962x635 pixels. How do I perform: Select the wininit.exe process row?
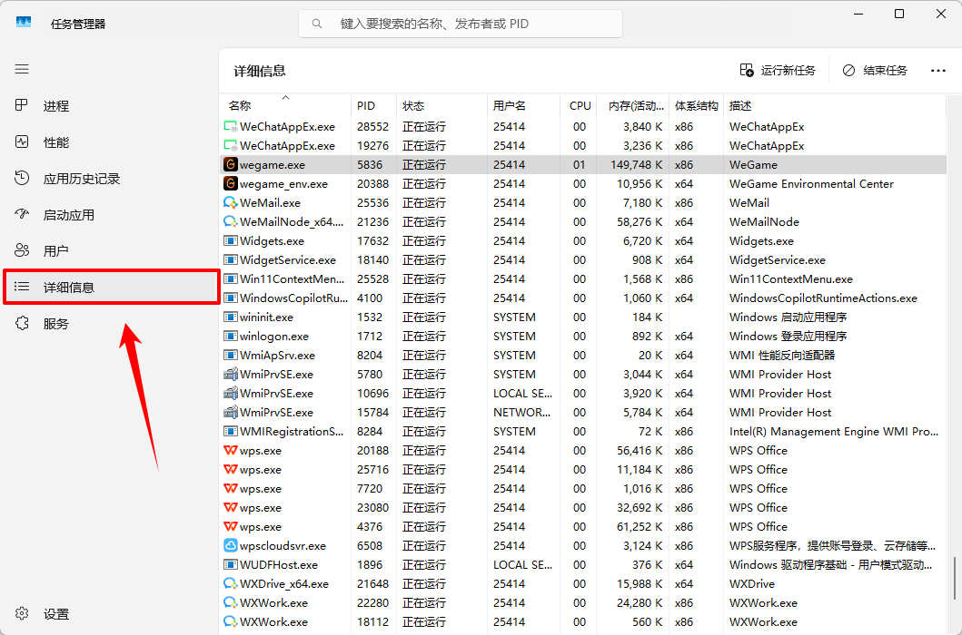coord(583,317)
